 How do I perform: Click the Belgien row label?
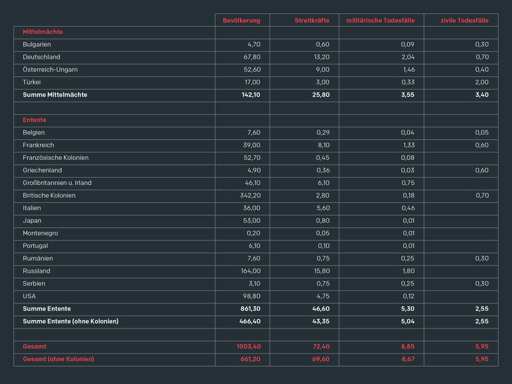tap(34, 132)
